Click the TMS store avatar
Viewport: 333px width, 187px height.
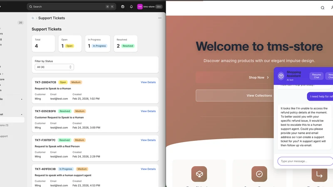coord(140,7)
